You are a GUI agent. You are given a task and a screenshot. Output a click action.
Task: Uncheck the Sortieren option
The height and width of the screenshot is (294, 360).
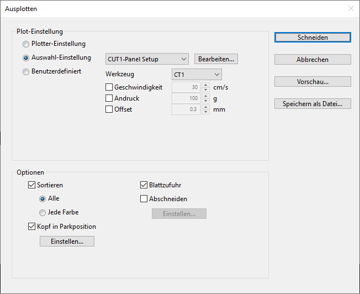click(x=31, y=185)
